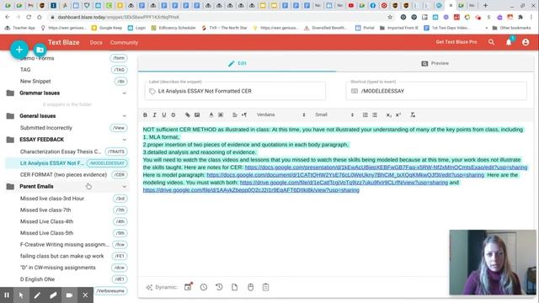Open the Community menu item
This screenshot has height=303, width=539.
pyautogui.click(x=124, y=43)
